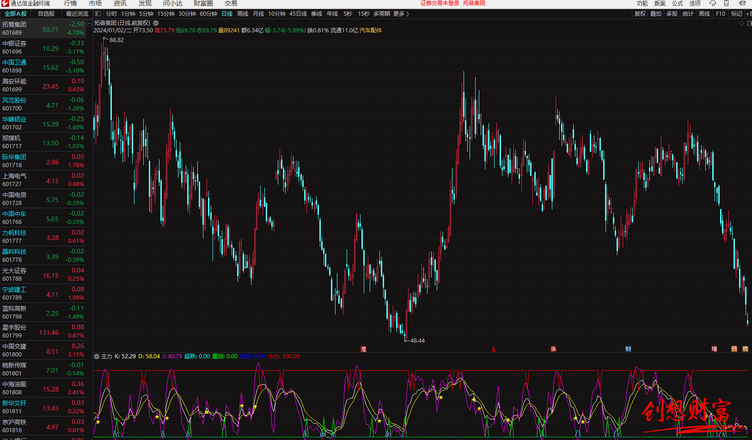Select 华峰铝业 601702 row
The image size is (752, 440).
[43, 123]
